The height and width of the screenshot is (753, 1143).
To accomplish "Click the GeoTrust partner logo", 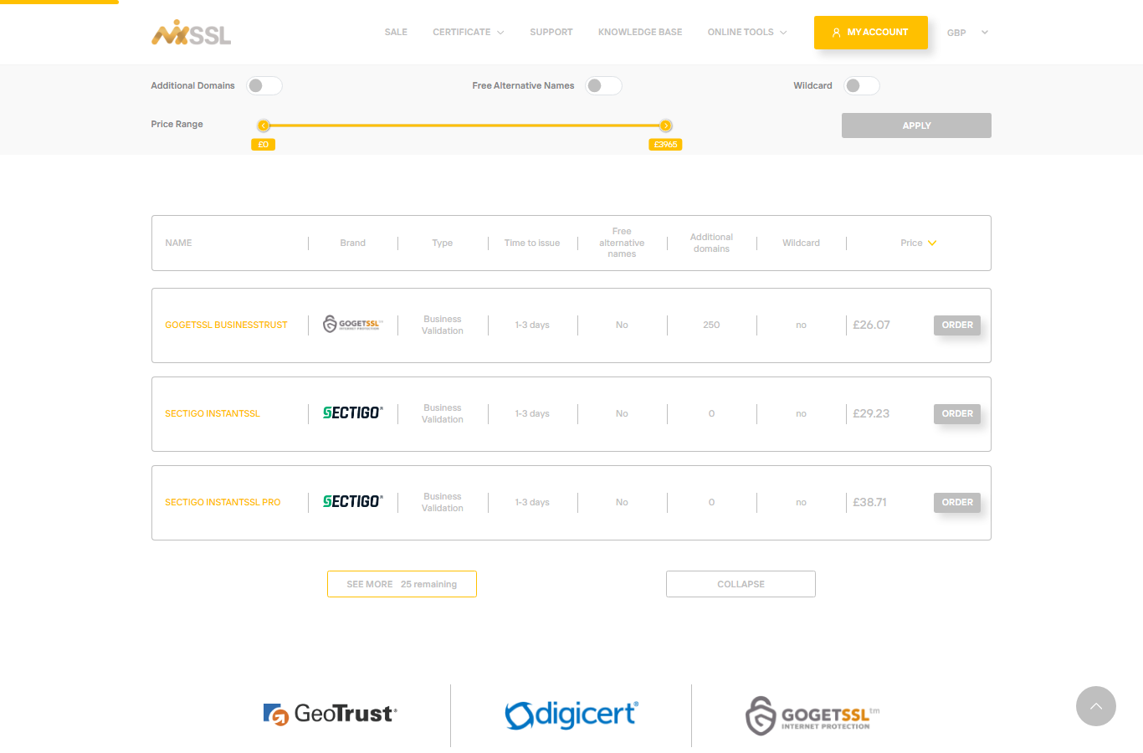I will [330, 714].
